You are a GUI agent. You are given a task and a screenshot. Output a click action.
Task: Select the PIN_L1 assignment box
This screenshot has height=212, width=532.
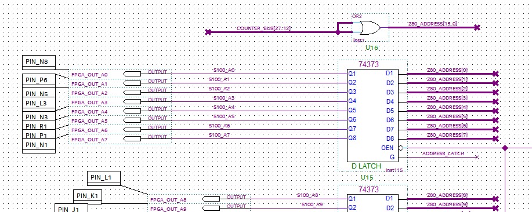(x=104, y=178)
